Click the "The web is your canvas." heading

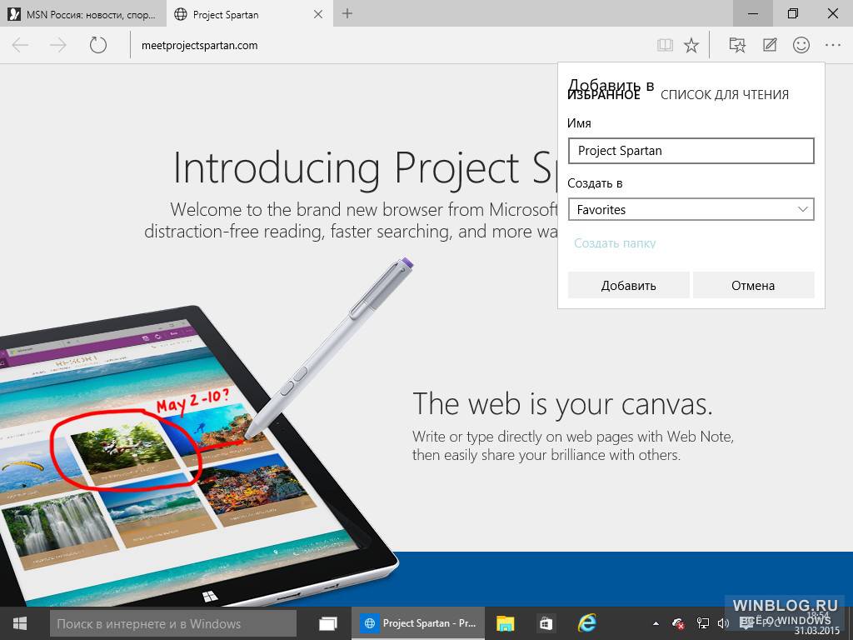(562, 404)
